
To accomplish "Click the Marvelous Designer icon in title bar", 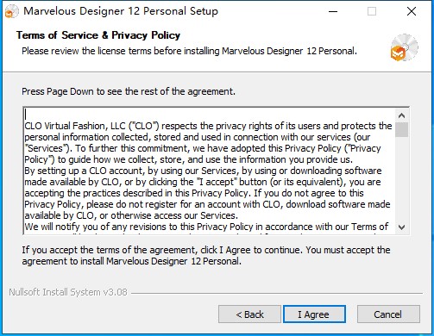I will coord(12,11).
